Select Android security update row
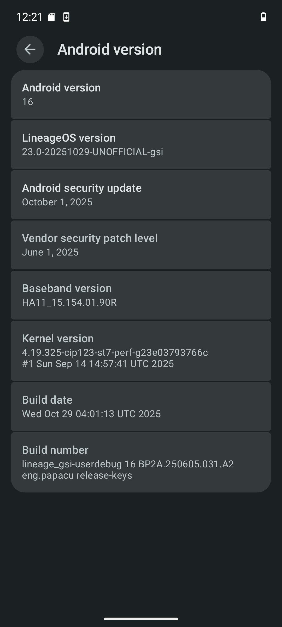The height and width of the screenshot is (627, 282). [141, 195]
